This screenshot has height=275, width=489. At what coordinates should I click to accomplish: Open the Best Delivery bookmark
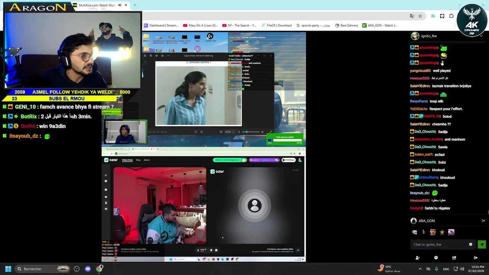[x=347, y=26]
